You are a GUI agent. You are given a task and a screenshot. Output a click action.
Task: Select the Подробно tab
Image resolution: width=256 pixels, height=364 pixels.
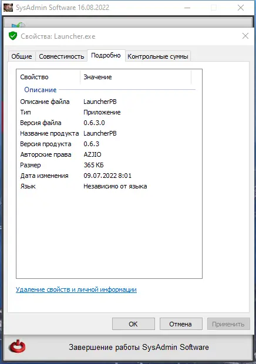click(x=106, y=56)
